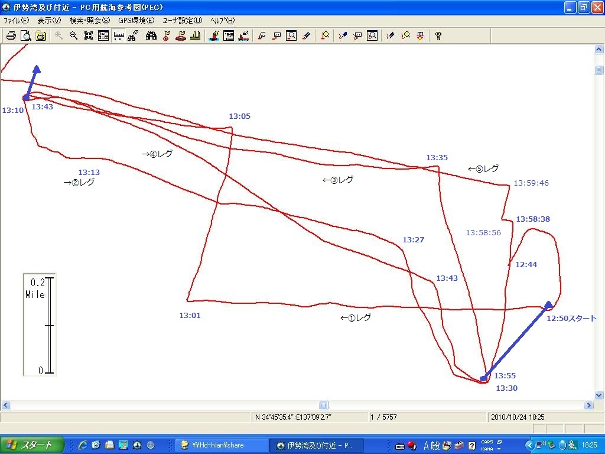Click the 1 / 5757 status bar entry
This screenshot has height=454, width=605.
(383, 417)
